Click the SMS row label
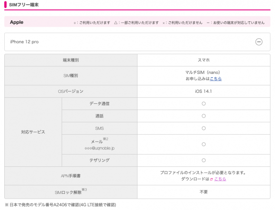This screenshot has height=210, width=275. coord(100,128)
